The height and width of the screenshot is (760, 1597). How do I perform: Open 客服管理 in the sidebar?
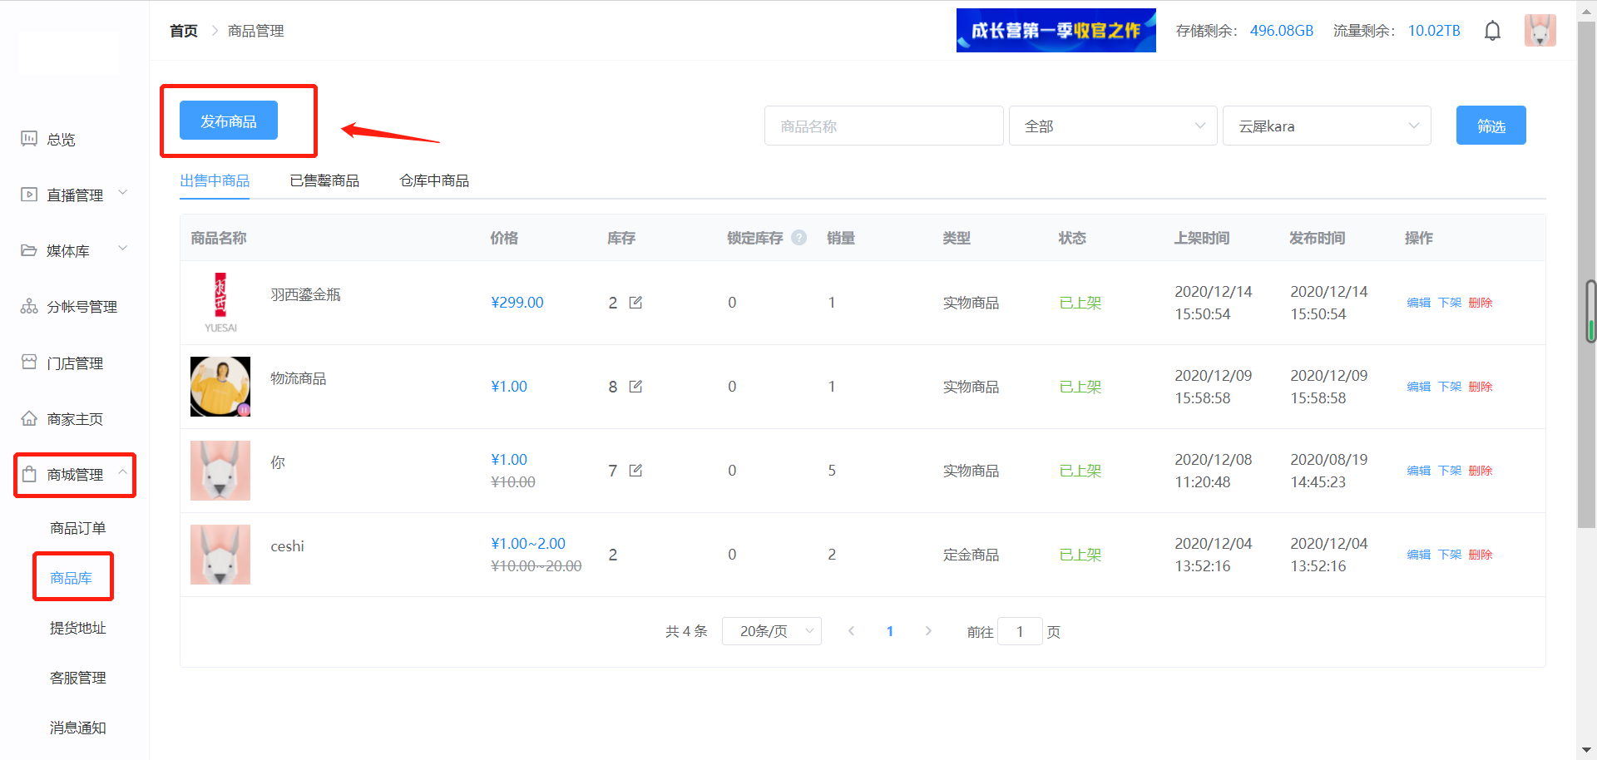point(77,678)
